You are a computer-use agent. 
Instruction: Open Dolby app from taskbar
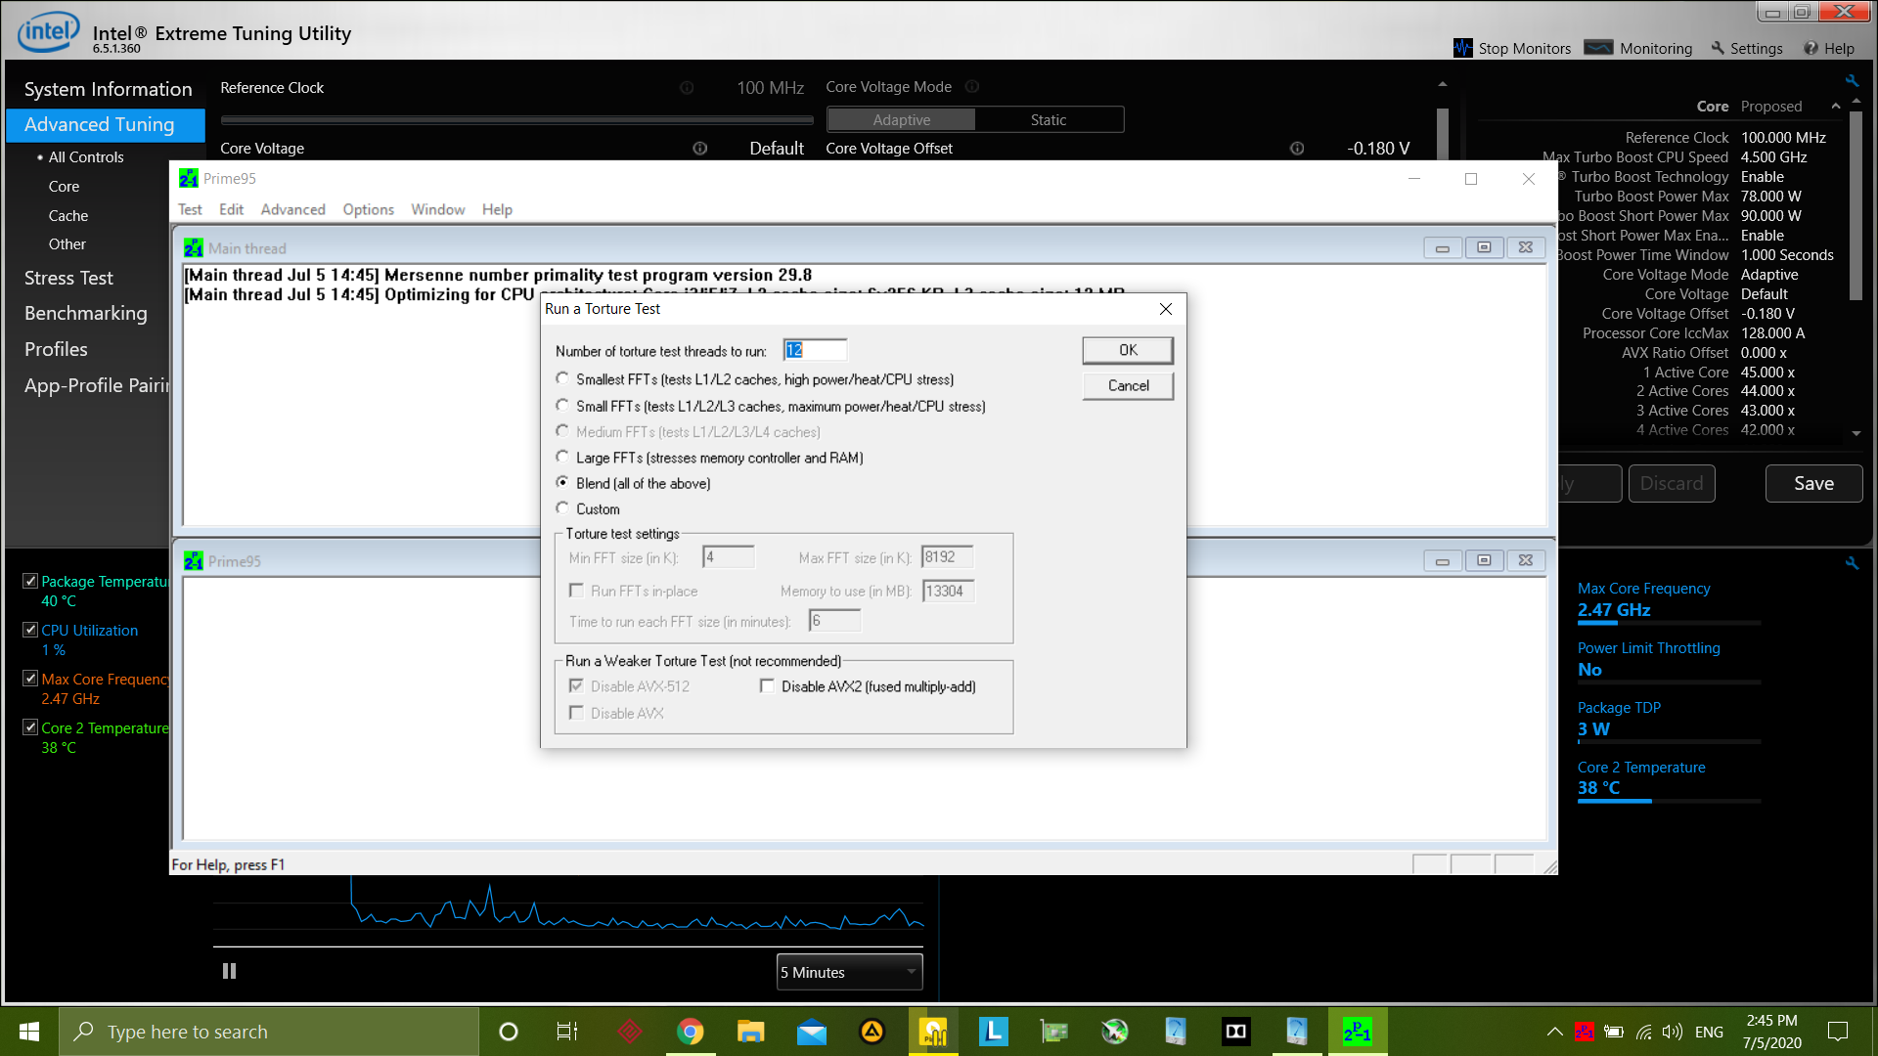click(x=1236, y=1032)
